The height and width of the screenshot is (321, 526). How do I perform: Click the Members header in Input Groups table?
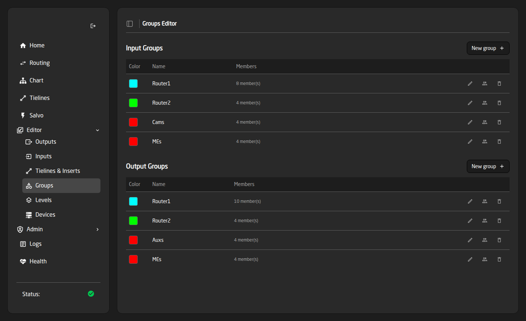click(x=246, y=66)
